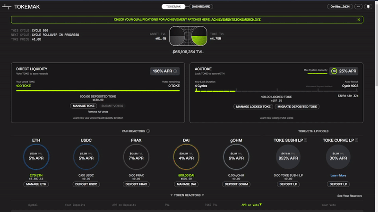Click See Your Reactors

pos(349,196)
